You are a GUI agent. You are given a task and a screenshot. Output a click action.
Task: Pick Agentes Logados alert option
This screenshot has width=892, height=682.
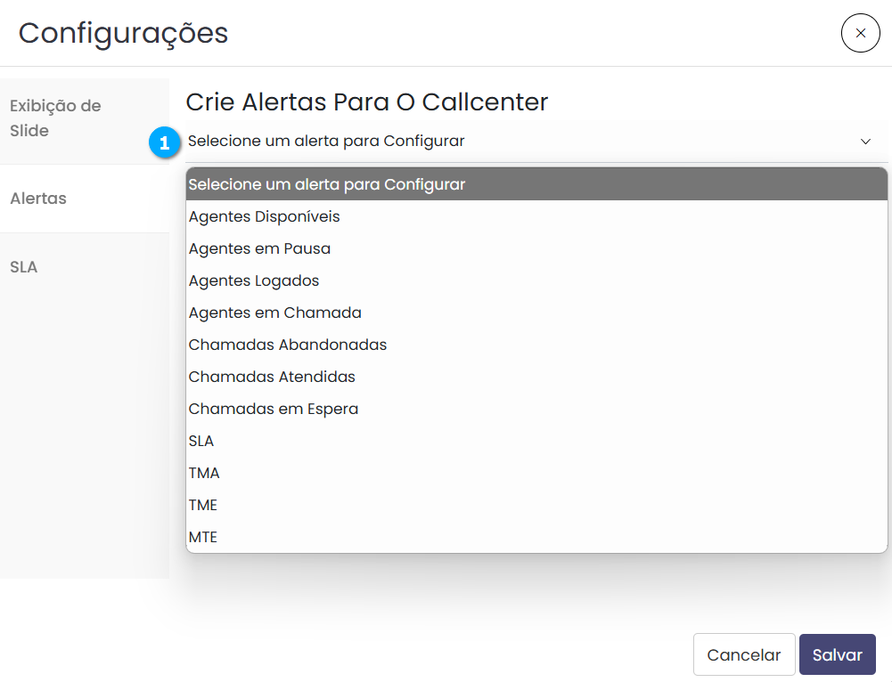click(254, 280)
